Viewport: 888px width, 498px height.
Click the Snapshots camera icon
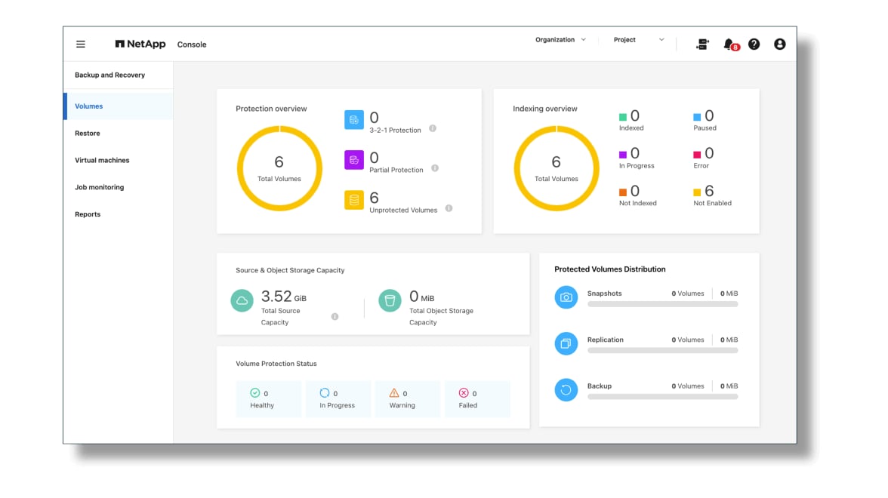pyautogui.click(x=566, y=297)
